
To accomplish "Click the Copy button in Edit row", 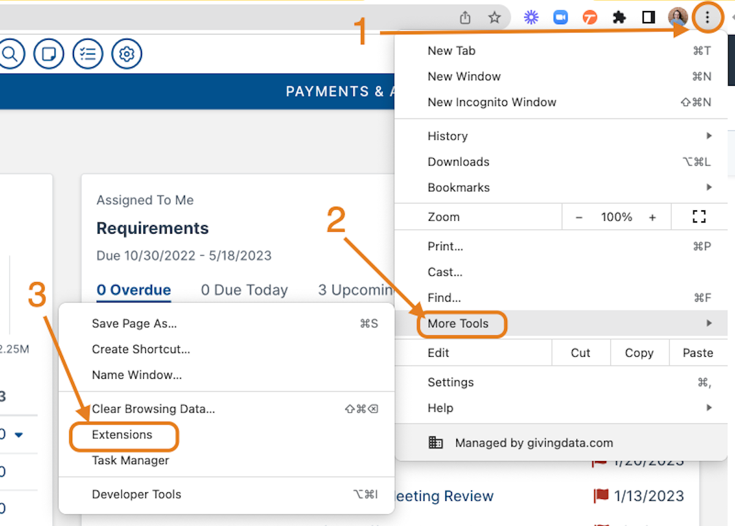I will tap(639, 353).
